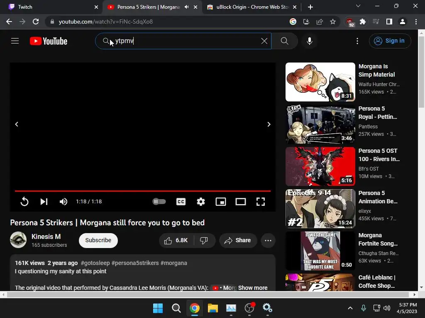This screenshot has height=318, width=425.
Task: Open the Persona 5 Royal - Pettin... thumbnail
Action: (320, 124)
